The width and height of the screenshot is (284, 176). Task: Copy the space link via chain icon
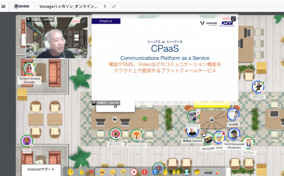coord(114,7)
